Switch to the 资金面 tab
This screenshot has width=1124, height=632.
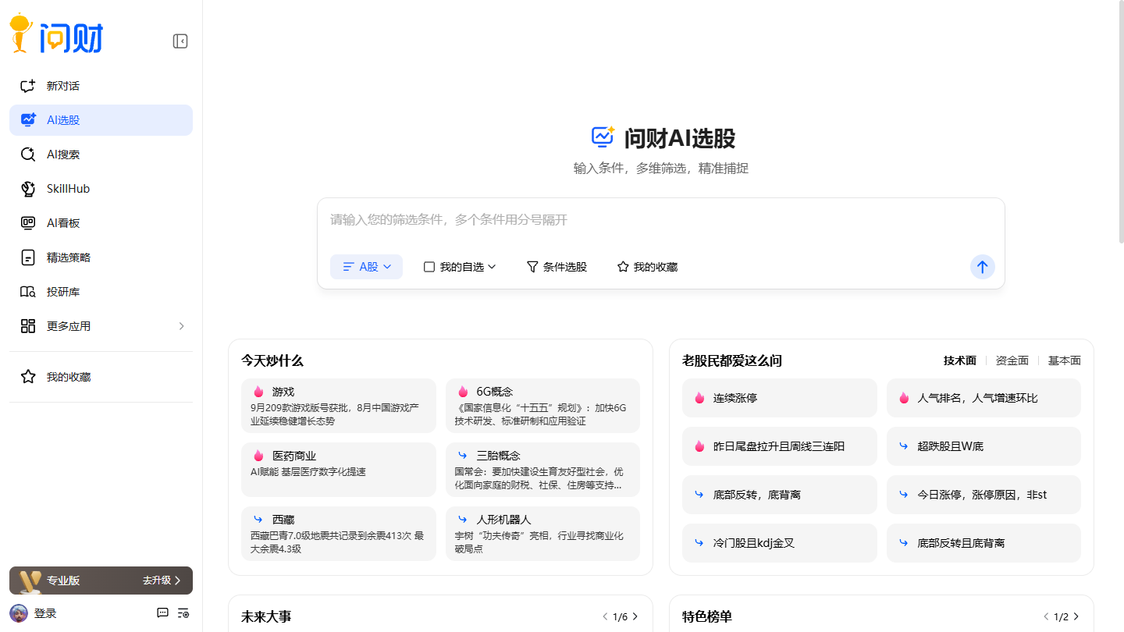[x=1012, y=360]
